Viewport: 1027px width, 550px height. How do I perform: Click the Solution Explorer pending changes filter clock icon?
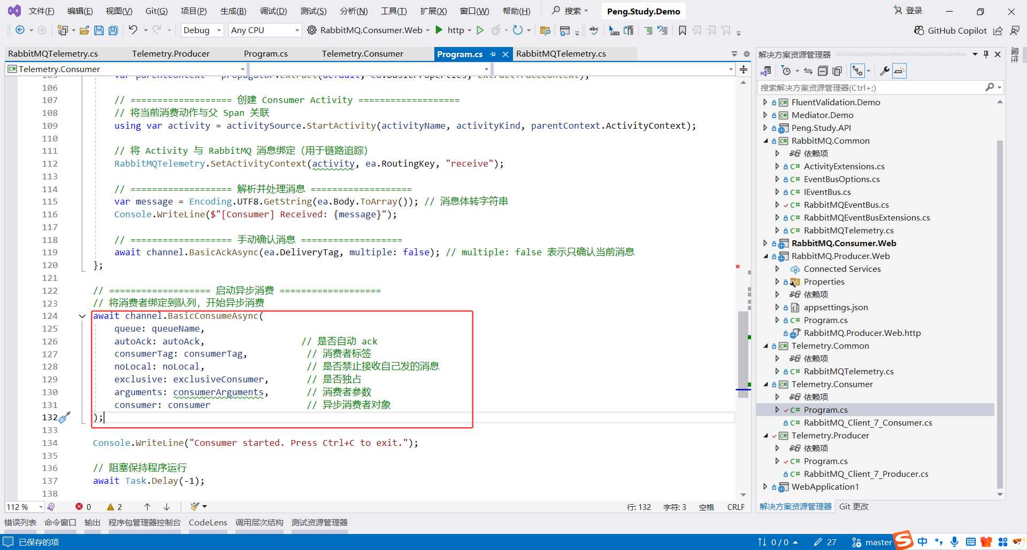[786, 71]
